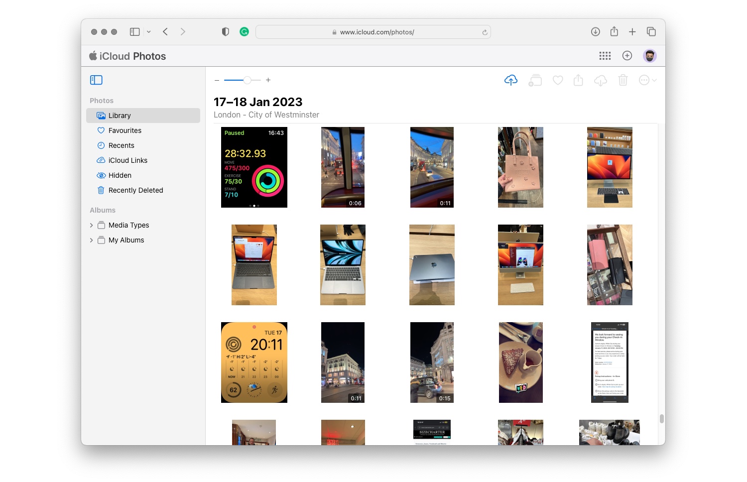The image size is (747, 482).
Task: Click the green Grammarly extension icon
Action: [244, 32]
